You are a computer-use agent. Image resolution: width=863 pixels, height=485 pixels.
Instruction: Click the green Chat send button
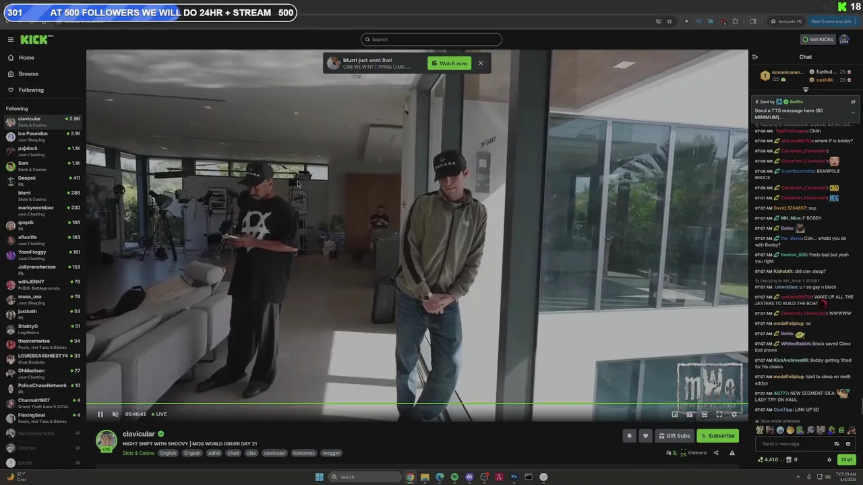[x=847, y=459]
